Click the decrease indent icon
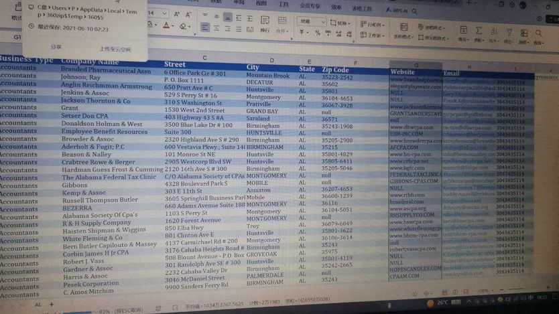Viewport: 559px width, 314px height. (x=239, y=18)
